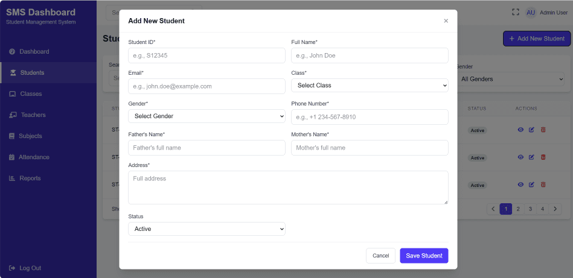Open Teachers from the sidebar menu

pyautogui.click(x=48, y=115)
